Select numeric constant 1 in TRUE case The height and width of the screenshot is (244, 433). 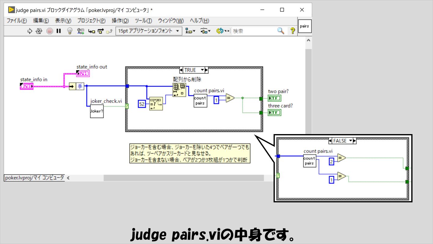click(216, 100)
